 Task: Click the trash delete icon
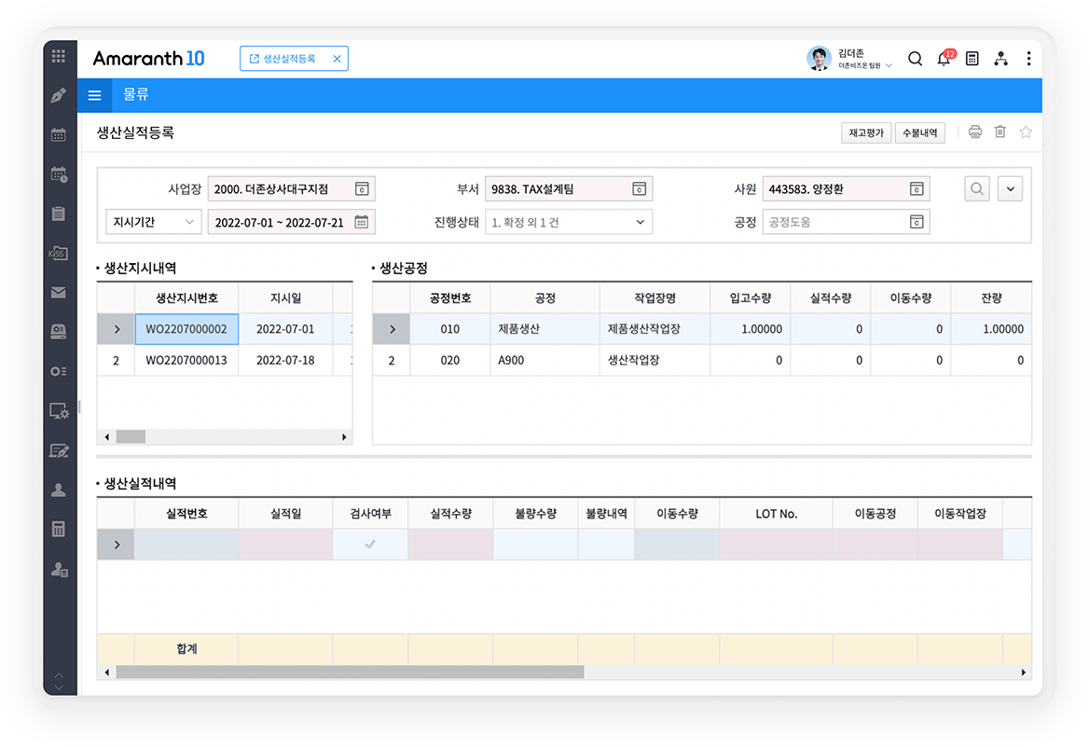coord(1000,132)
